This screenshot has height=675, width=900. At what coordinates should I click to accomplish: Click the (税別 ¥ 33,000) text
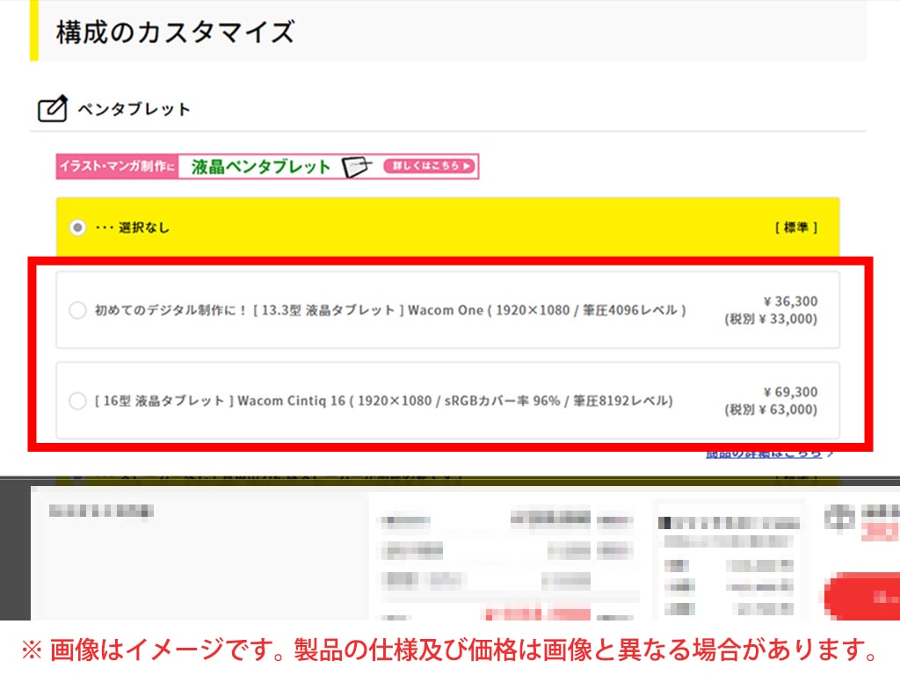click(771, 319)
